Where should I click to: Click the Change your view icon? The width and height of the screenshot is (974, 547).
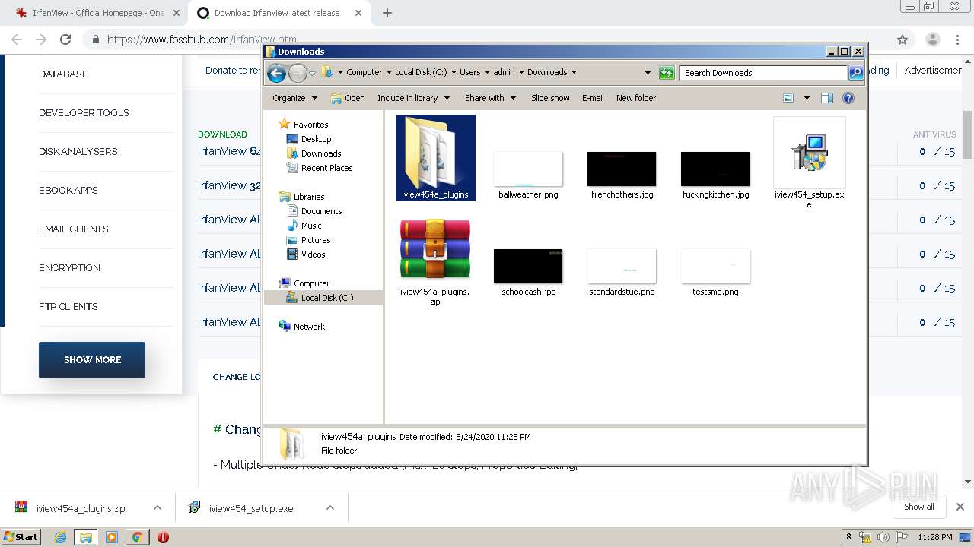tap(788, 98)
